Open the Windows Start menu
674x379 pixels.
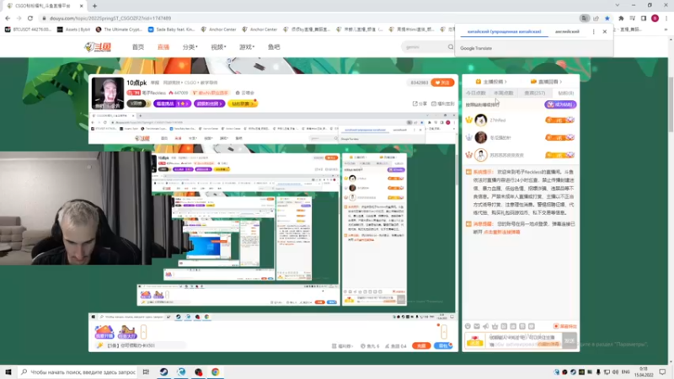point(8,372)
